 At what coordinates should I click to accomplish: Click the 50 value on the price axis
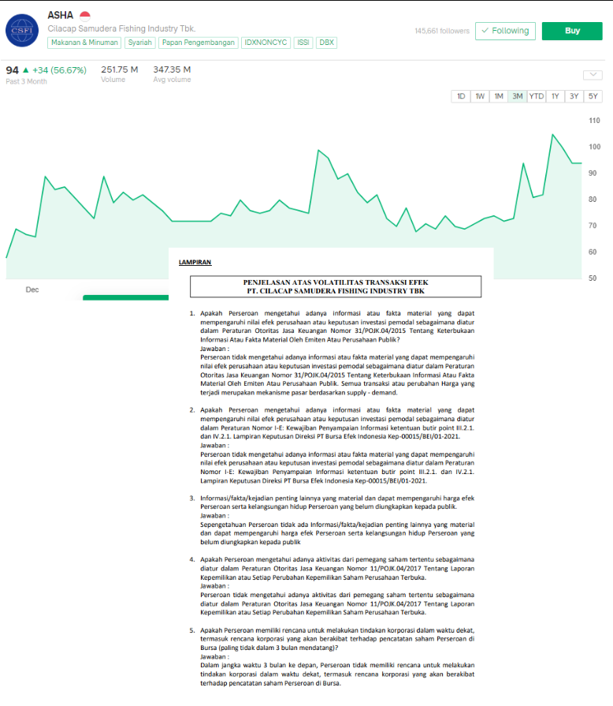[593, 278]
